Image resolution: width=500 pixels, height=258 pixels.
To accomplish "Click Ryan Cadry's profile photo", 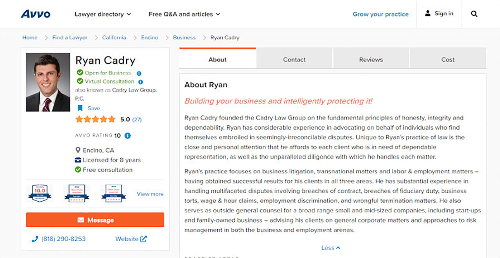I will 48,81.
